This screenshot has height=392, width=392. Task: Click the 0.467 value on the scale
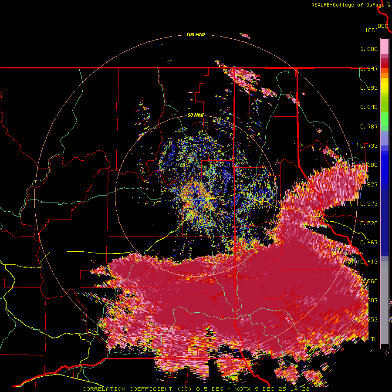click(x=369, y=242)
